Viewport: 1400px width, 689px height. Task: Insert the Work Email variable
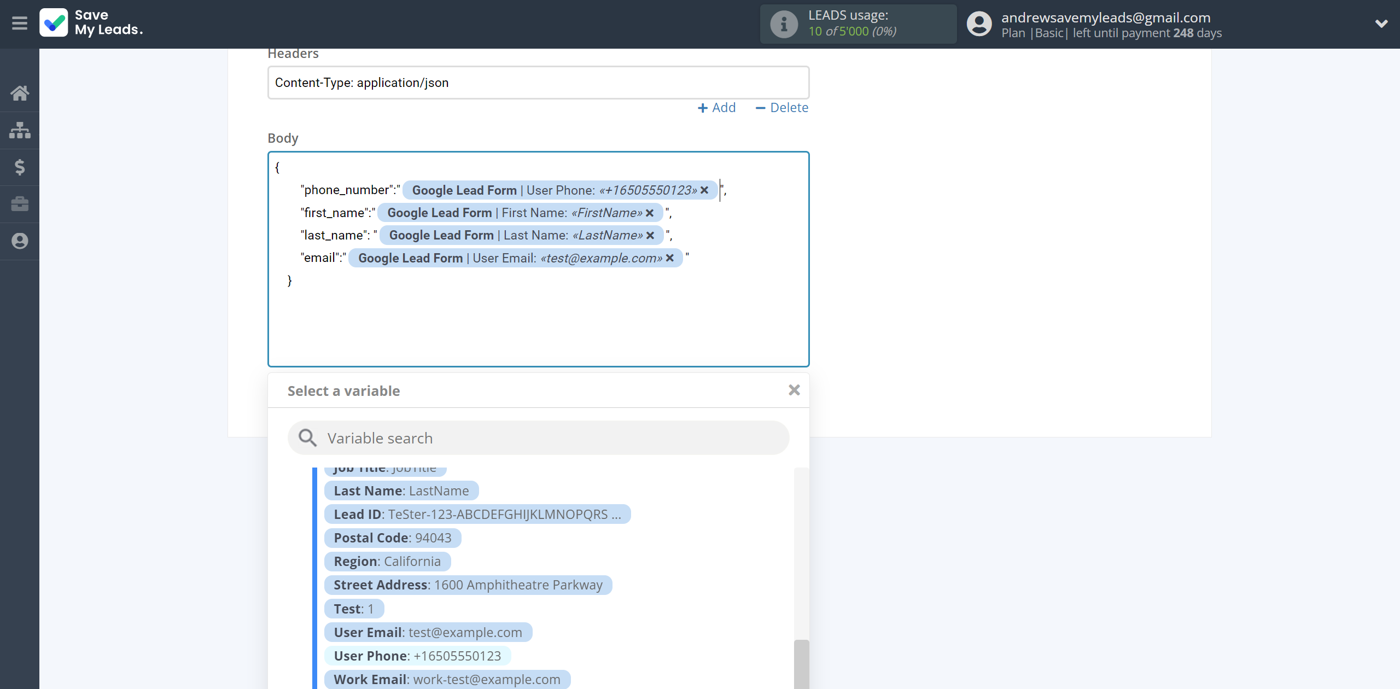pos(447,679)
